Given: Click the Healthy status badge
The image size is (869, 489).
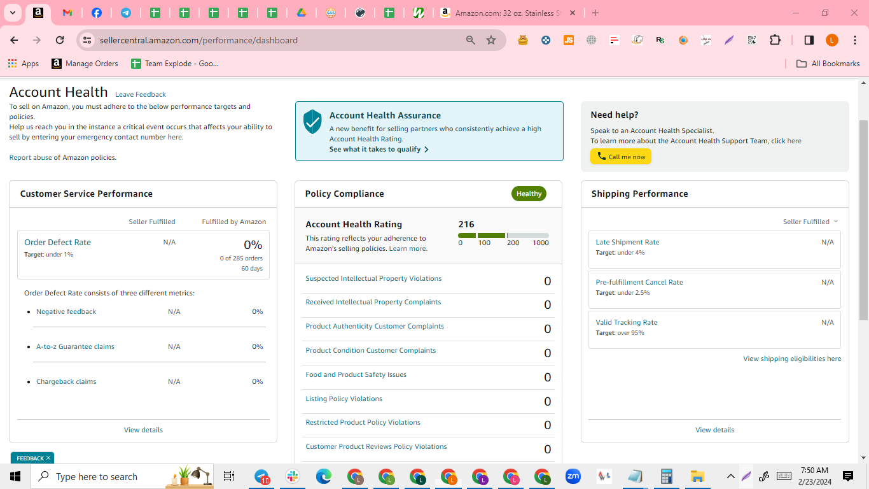Looking at the screenshot, I should pyautogui.click(x=529, y=194).
